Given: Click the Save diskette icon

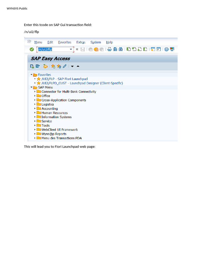Looking at the screenshot, I should (x=83, y=49).
